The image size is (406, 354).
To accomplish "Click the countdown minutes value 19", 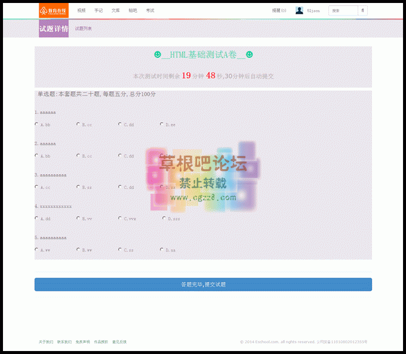I will pos(186,76).
